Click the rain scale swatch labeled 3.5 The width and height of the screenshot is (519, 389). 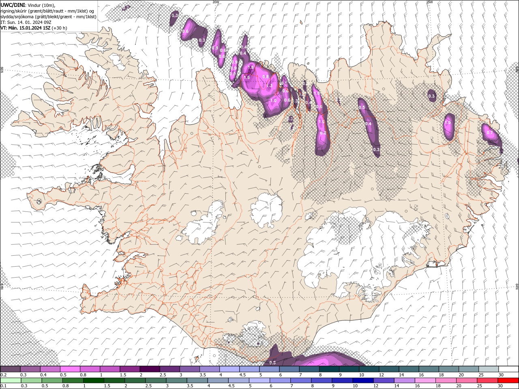[x=197, y=380]
